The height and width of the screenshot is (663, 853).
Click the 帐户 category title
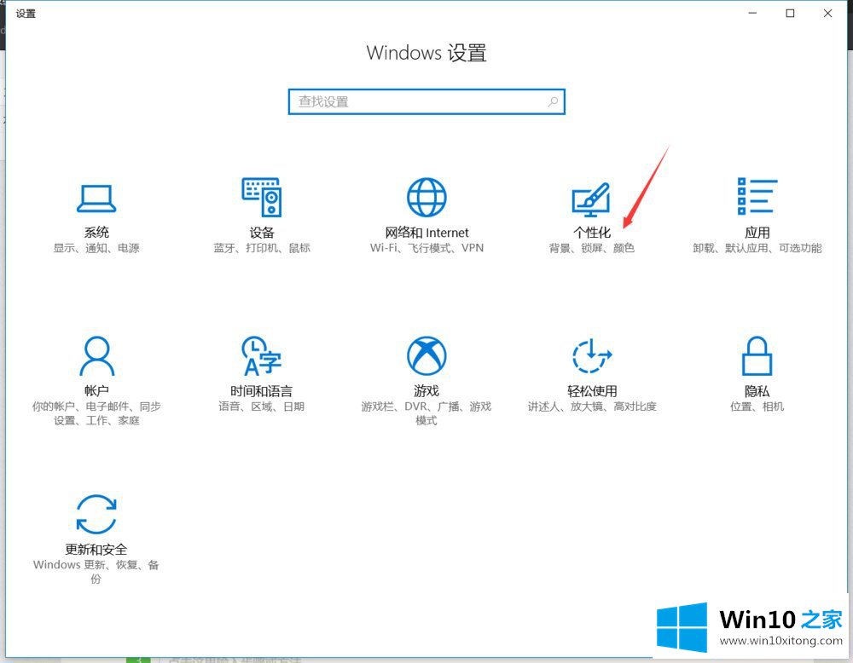(96, 391)
